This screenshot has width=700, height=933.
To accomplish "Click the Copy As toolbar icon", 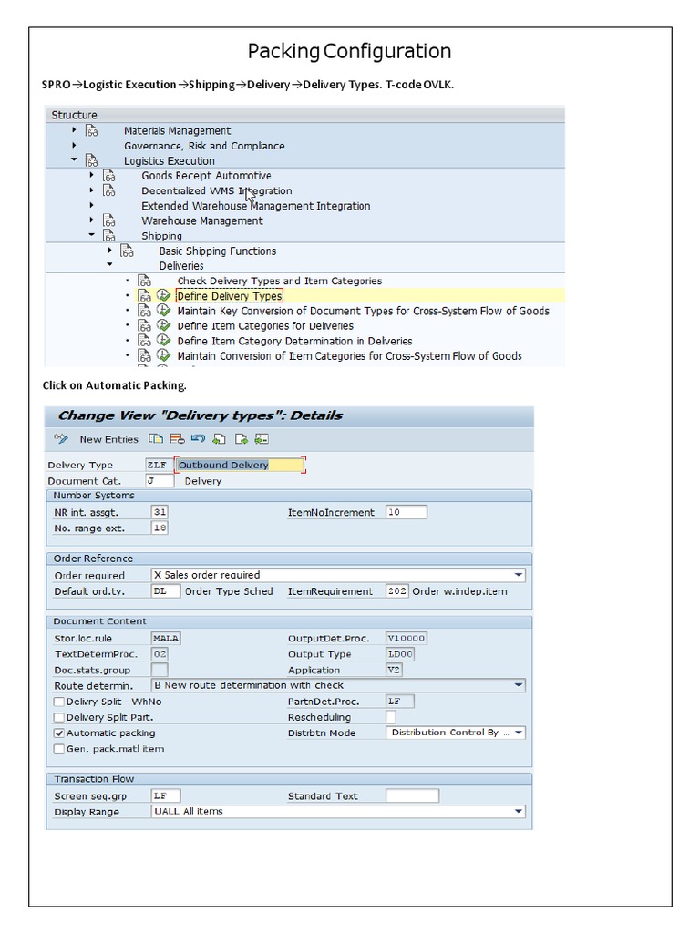I will (x=156, y=439).
